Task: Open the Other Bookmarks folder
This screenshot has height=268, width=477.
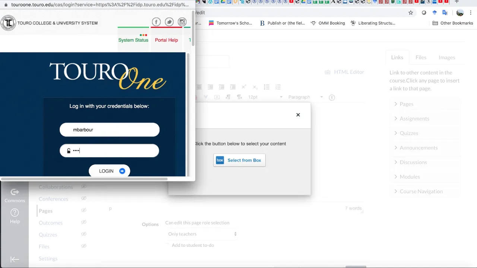Action: 453,23
